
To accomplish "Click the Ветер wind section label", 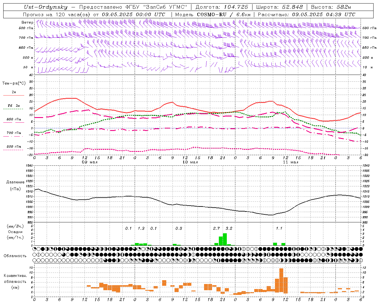I will click(x=27, y=22).
